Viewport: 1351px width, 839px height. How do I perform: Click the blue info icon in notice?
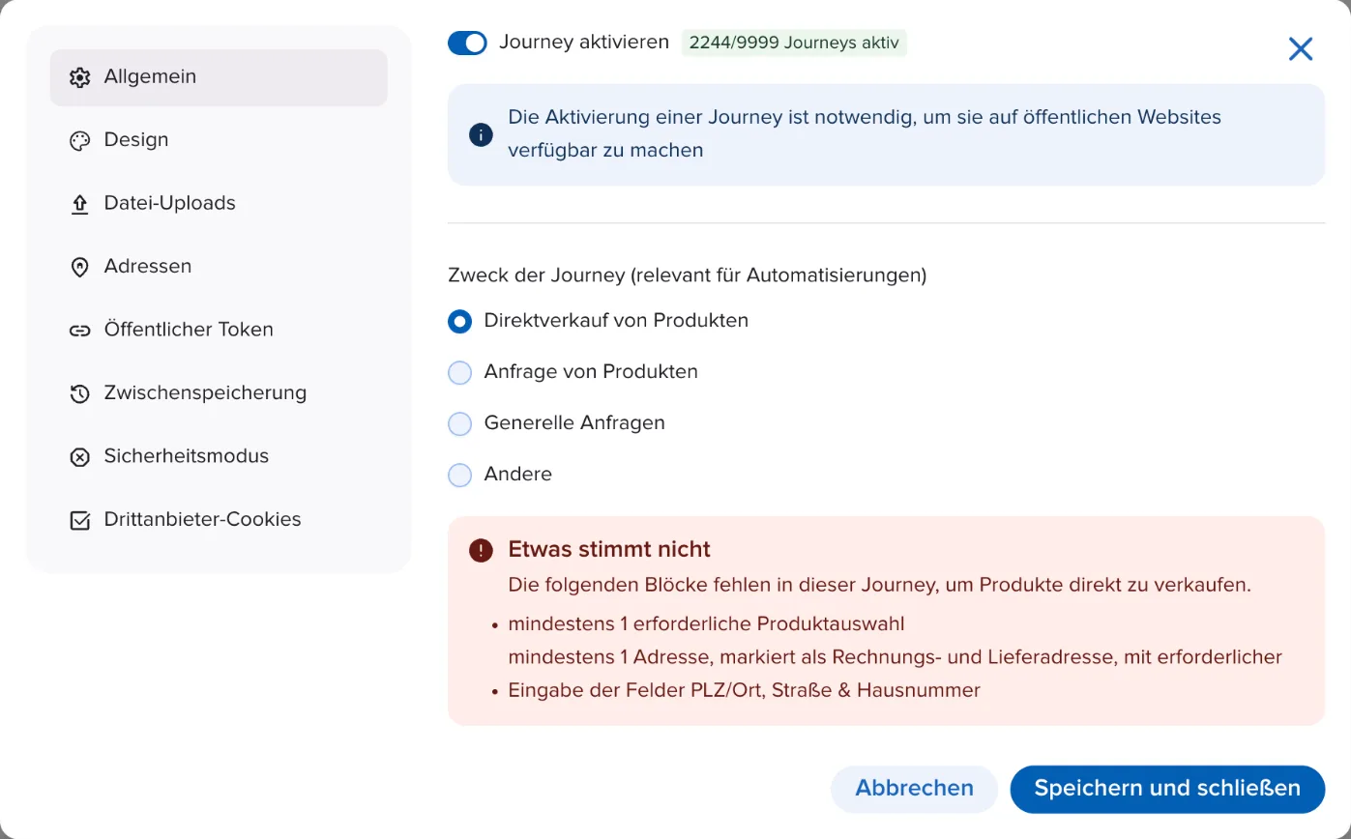481,134
